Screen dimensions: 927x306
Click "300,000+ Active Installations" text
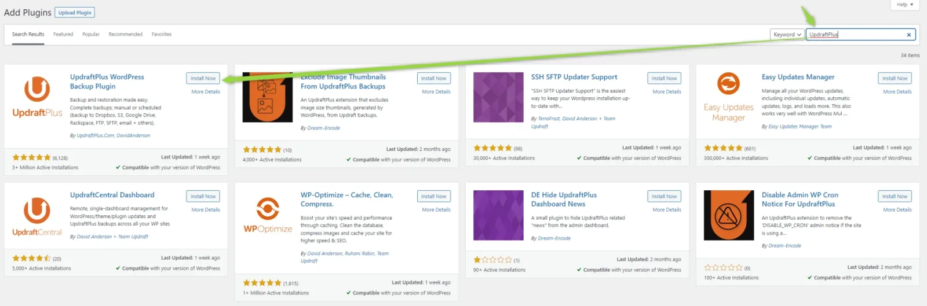[736, 158]
